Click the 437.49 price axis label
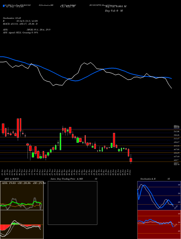This screenshot has height=239, width=181. pos(177,156)
